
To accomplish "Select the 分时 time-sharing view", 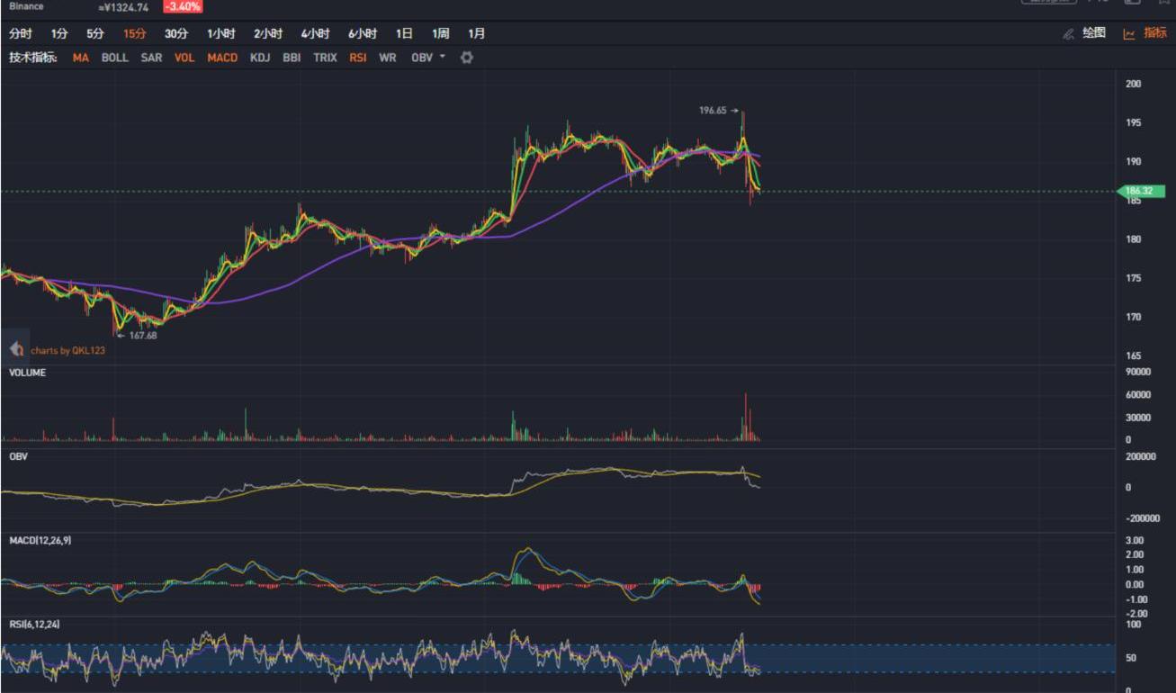I will pos(20,34).
